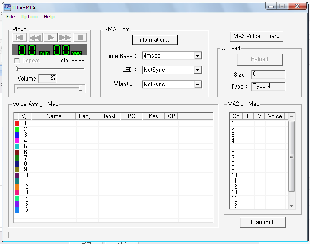Click the ATS-MA2 title bar app icon
The height and width of the screenshot is (244, 310).
(8, 7)
